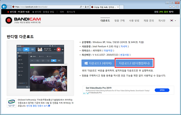The image size is (181, 115).
Task: Click the address bar search magnifier icon
Action: tap(81, 7)
